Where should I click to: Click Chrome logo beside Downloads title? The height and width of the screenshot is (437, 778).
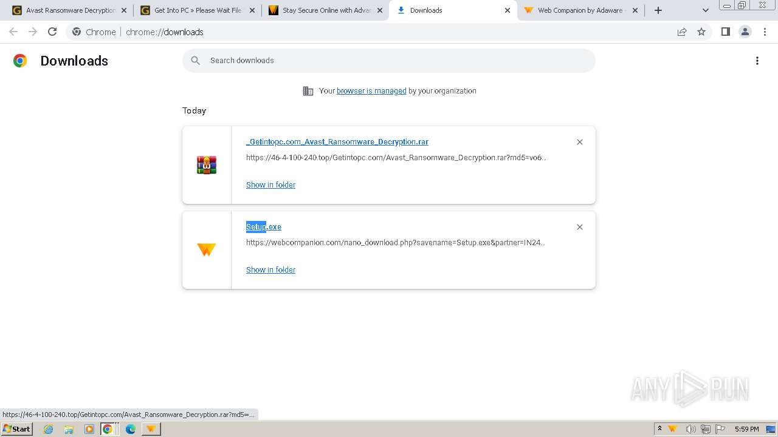20,61
